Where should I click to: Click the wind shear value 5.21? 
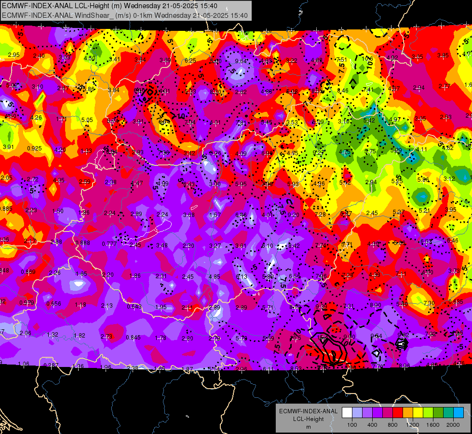424,210
